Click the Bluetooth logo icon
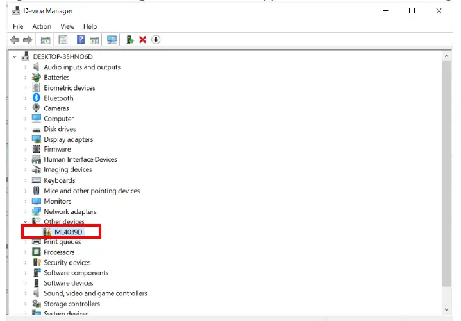The image size is (461, 321). 36,98
